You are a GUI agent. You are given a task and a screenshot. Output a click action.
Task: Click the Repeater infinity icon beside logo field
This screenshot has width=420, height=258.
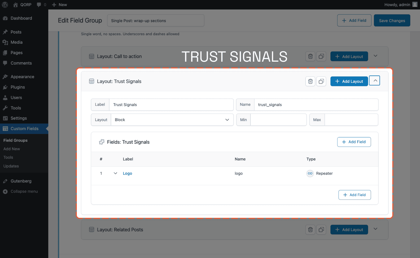(x=310, y=173)
